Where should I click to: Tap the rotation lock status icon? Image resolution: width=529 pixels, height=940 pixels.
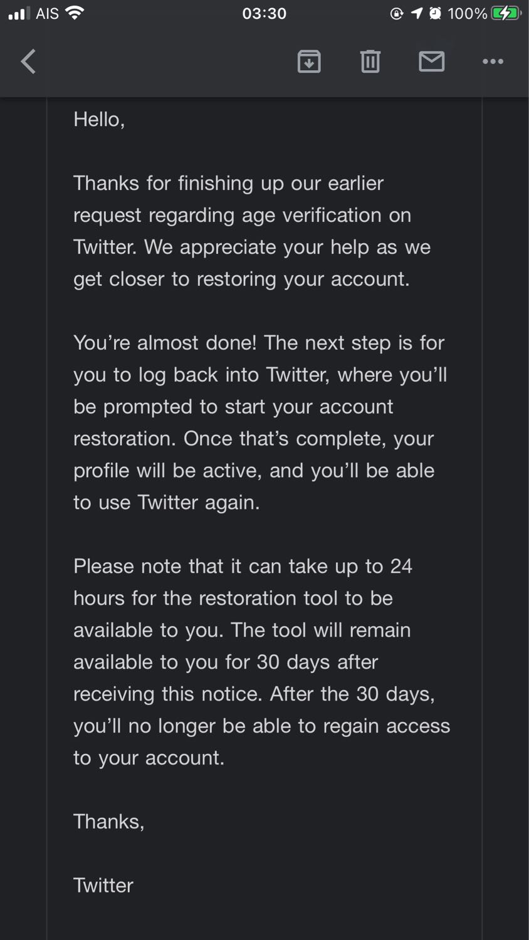tap(397, 13)
